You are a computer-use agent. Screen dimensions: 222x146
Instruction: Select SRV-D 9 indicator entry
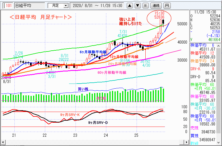pos(205,78)
